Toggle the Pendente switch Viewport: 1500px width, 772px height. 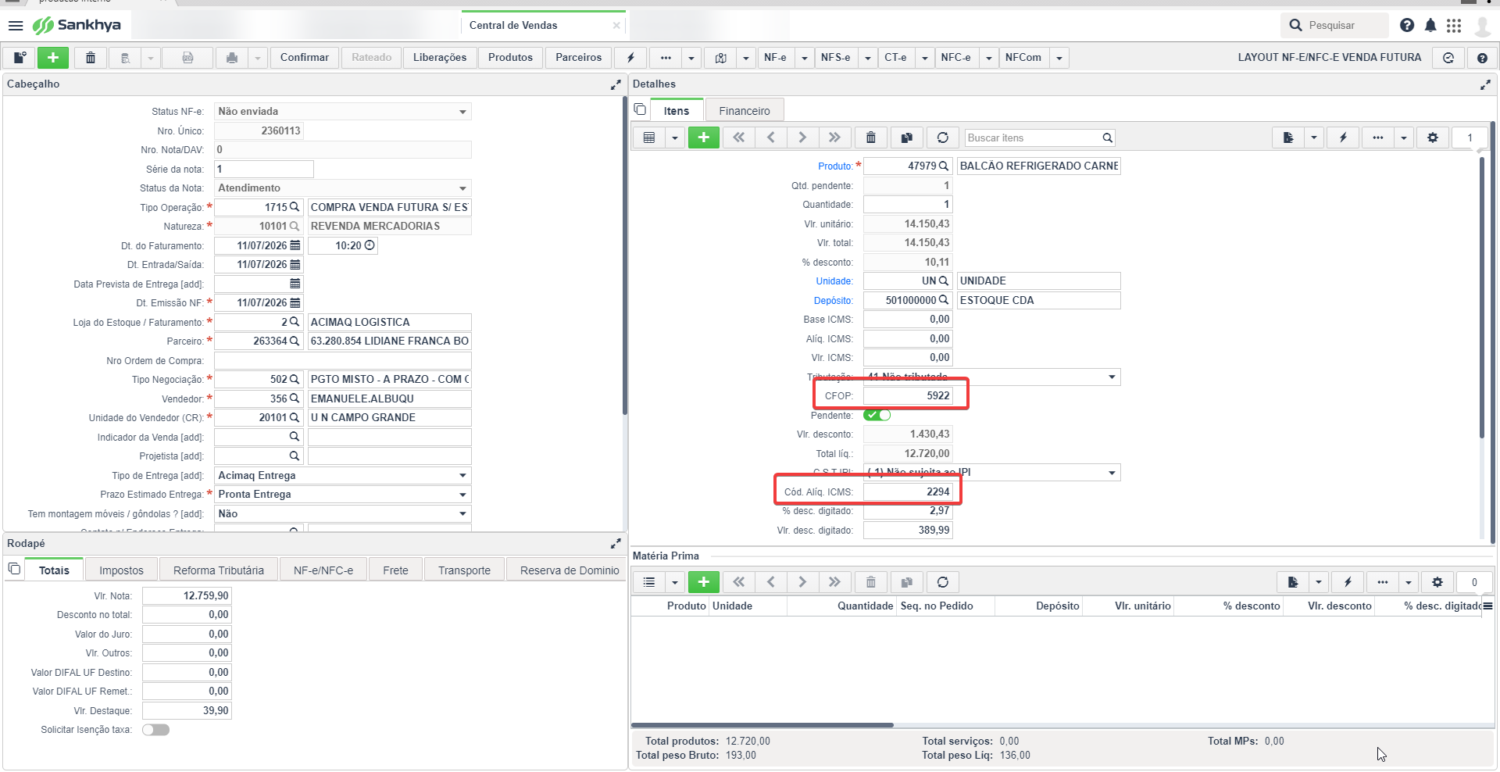coord(877,415)
